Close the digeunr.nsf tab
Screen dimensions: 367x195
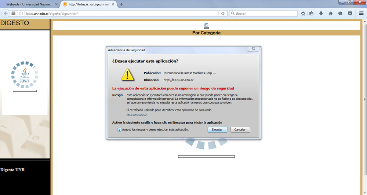point(113,4)
